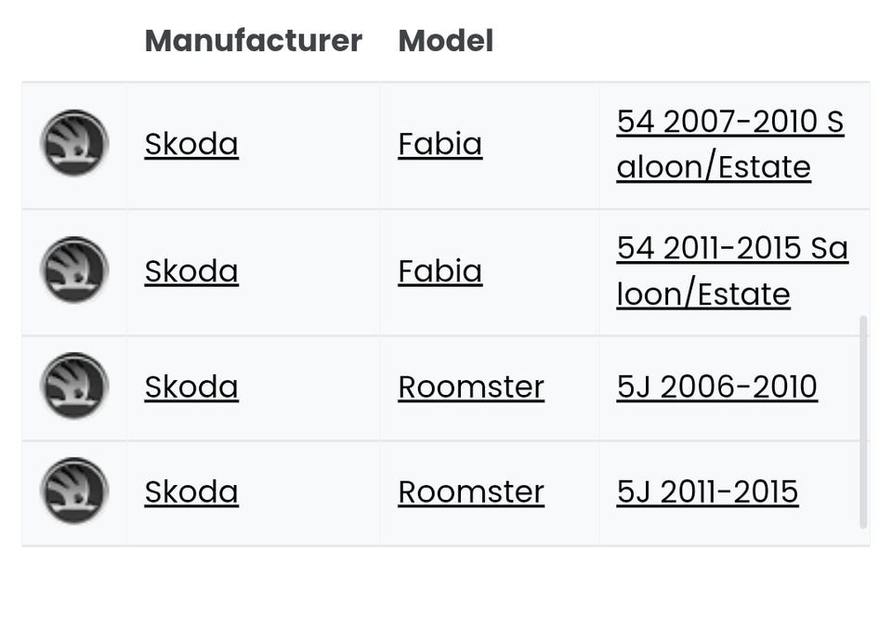
Task: Select the Roomster model link for 2006-2010
Action: [x=471, y=387]
